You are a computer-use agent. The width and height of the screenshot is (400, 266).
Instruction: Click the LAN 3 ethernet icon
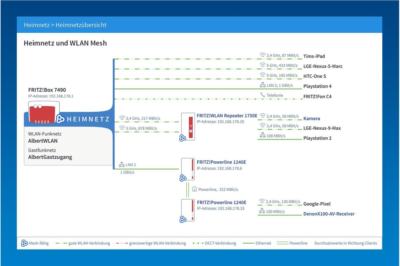(x=263, y=85)
